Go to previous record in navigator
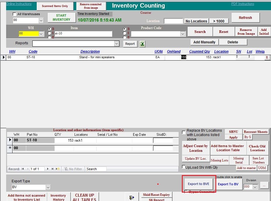The image size is (271, 201). [x=27, y=169]
